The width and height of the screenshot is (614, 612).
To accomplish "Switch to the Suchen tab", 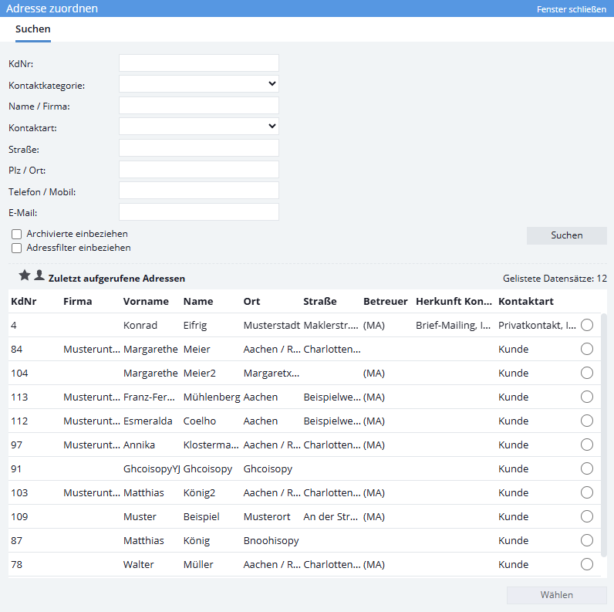I will click(x=33, y=29).
